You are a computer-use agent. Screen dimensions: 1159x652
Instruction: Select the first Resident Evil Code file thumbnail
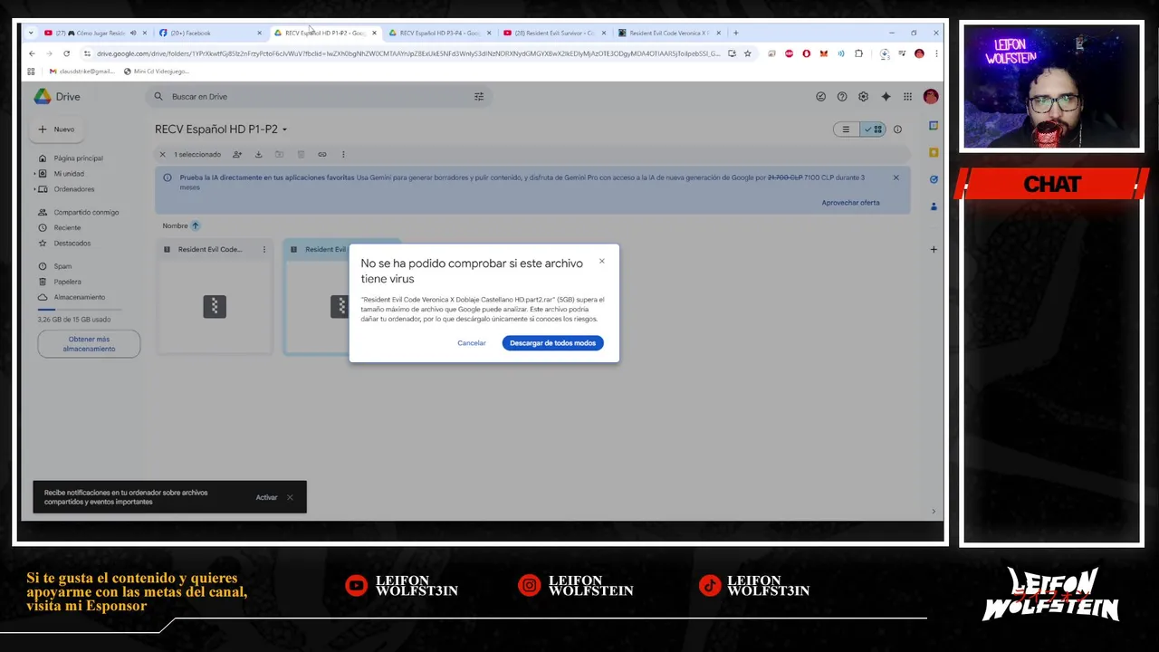tap(215, 307)
